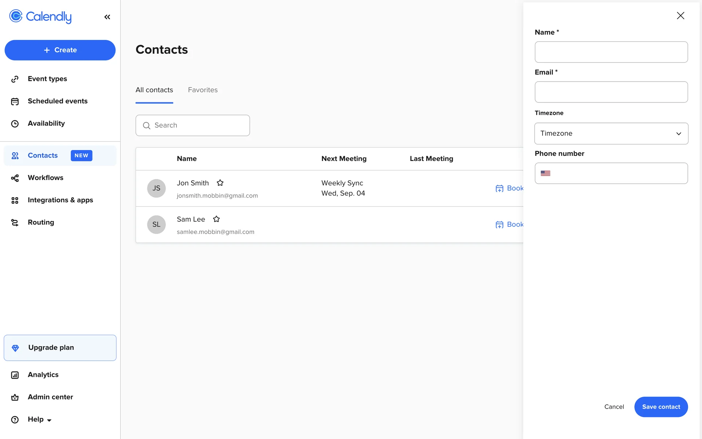Viewport: 702px width, 439px height.
Task: Collapse the sidebar with double chevron
Action: [107, 17]
